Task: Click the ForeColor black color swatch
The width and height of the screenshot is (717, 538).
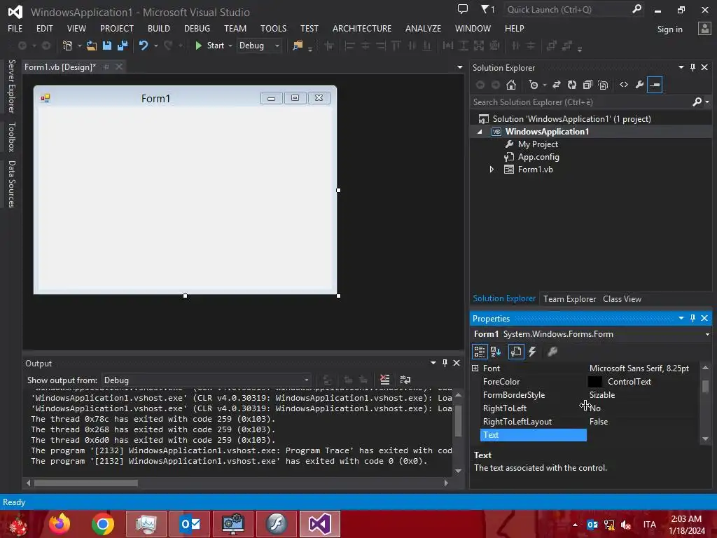Action: tap(595, 382)
